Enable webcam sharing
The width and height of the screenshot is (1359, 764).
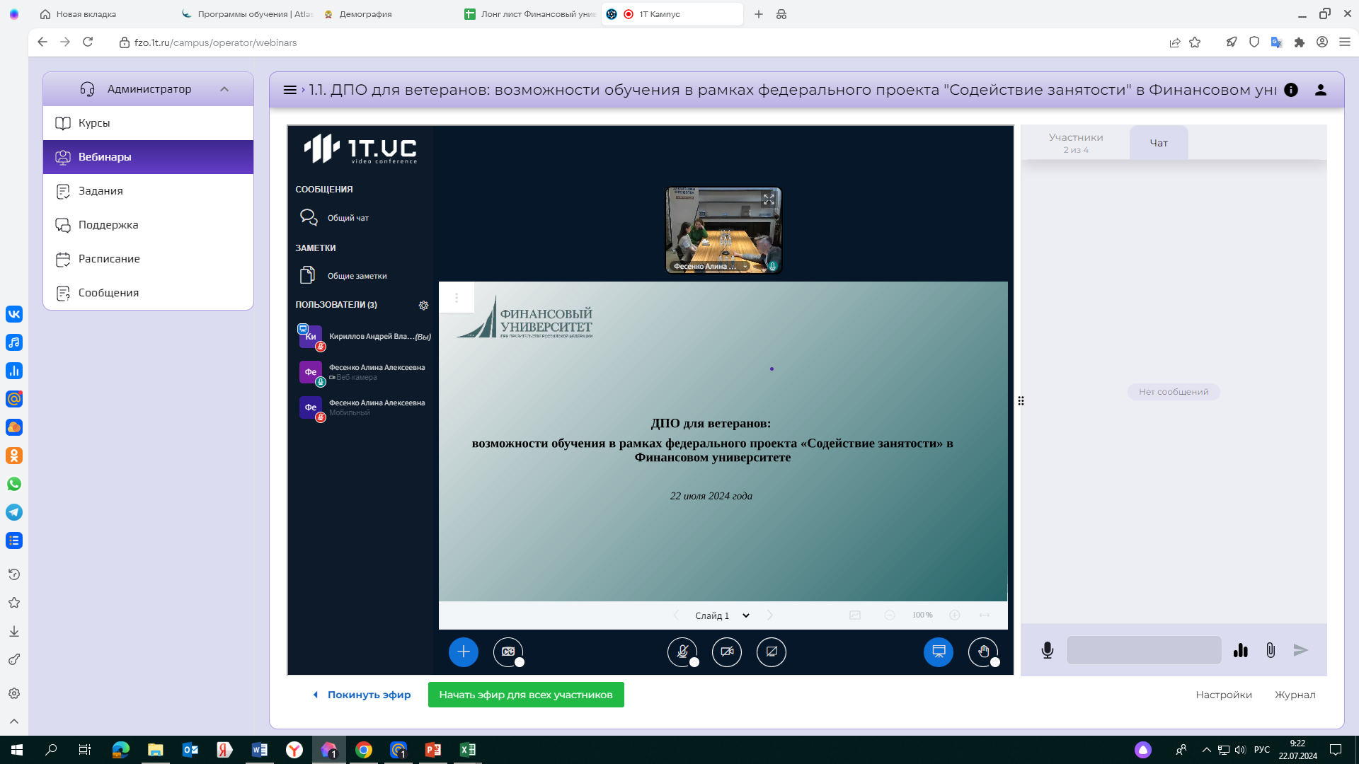point(726,652)
